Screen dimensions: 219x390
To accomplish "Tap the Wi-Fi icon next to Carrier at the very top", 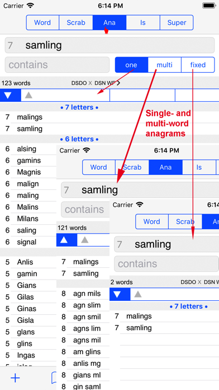I will coord(30,6).
